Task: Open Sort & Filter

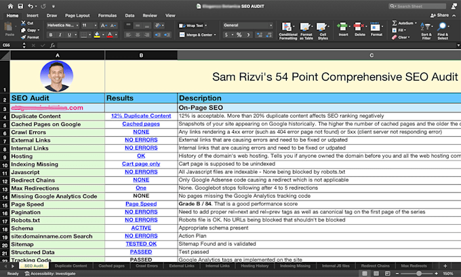Action: coord(426,31)
